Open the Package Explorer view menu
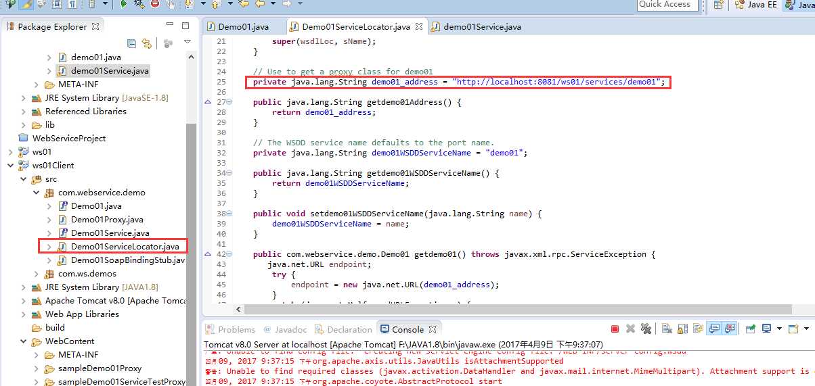 (x=188, y=43)
